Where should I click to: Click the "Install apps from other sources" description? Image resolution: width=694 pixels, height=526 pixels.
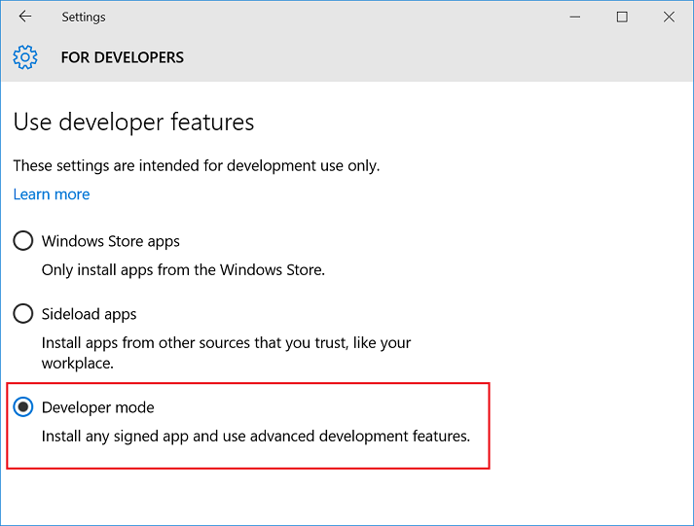click(226, 353)
